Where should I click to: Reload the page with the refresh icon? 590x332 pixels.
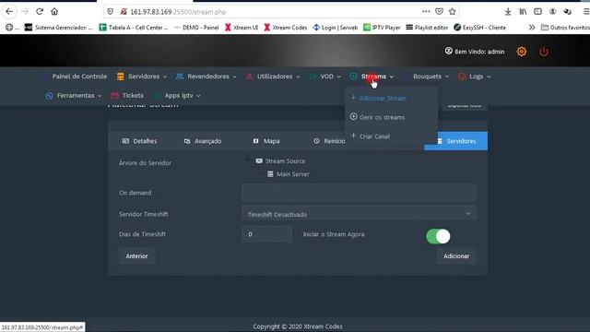click(40, 12)
